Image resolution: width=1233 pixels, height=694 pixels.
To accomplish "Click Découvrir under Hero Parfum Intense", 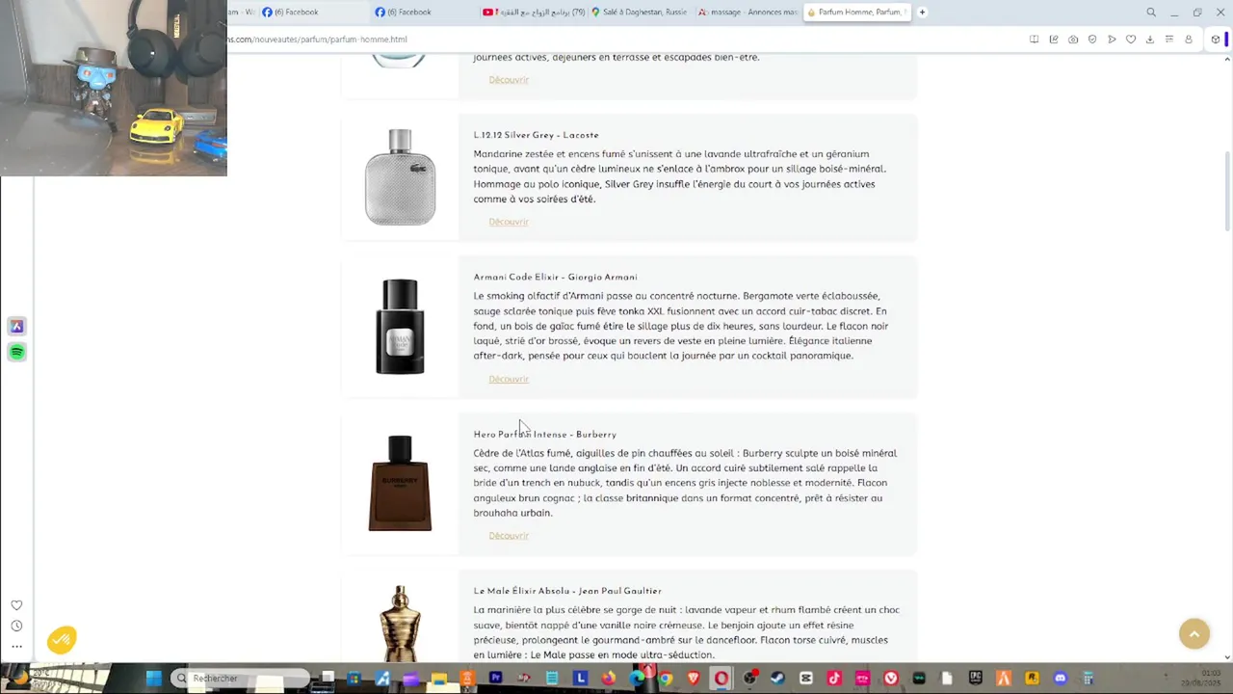I will tap(509, 536).
